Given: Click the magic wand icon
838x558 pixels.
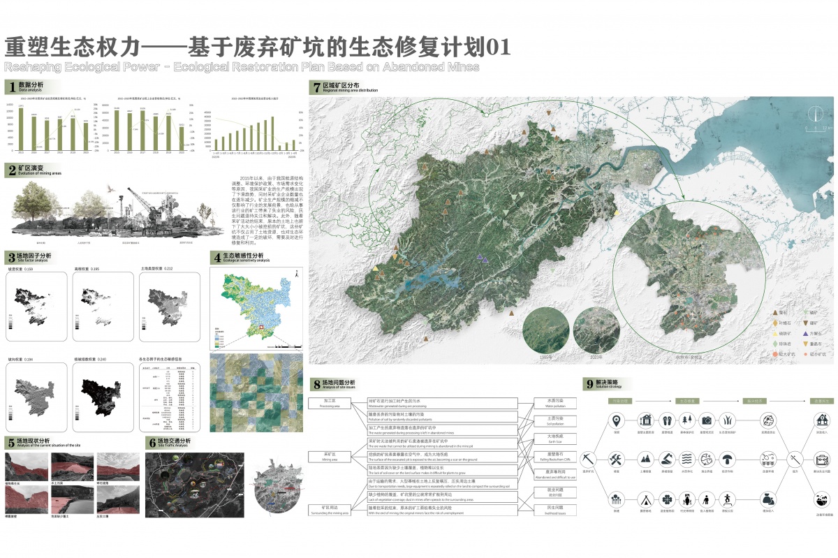Looking at the screenshot, I should [794, 459].
